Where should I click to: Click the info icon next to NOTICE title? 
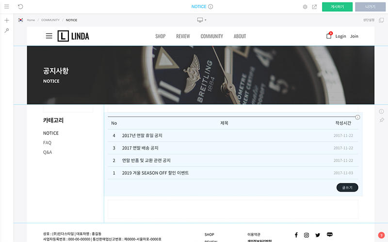[x=210, y=7]
